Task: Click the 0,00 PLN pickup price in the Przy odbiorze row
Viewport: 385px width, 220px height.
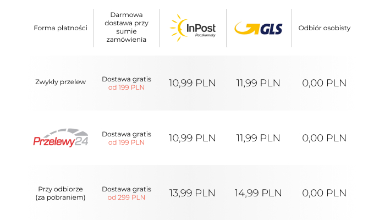Action: click(324, 193)
